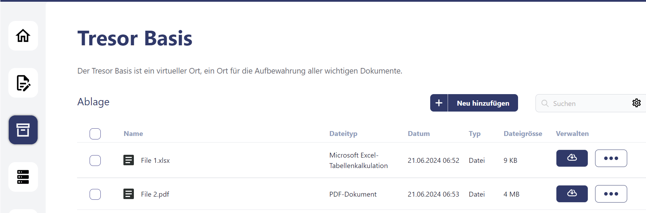Image resolution: width=646 pixels, height=213 pixels.
Task: Open the server list sidebar icon
Action: click(x=23, y=177)
